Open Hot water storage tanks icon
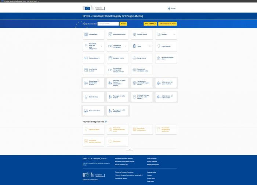The width and height of the screenshot is (257, 185). pos(134,97)
